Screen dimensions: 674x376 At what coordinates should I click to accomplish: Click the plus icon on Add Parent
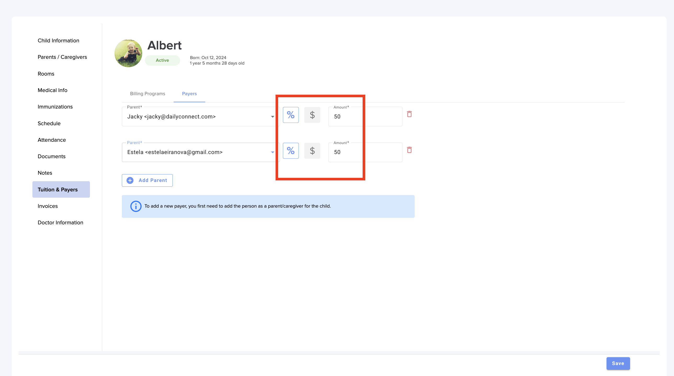(x=130, y=180)
